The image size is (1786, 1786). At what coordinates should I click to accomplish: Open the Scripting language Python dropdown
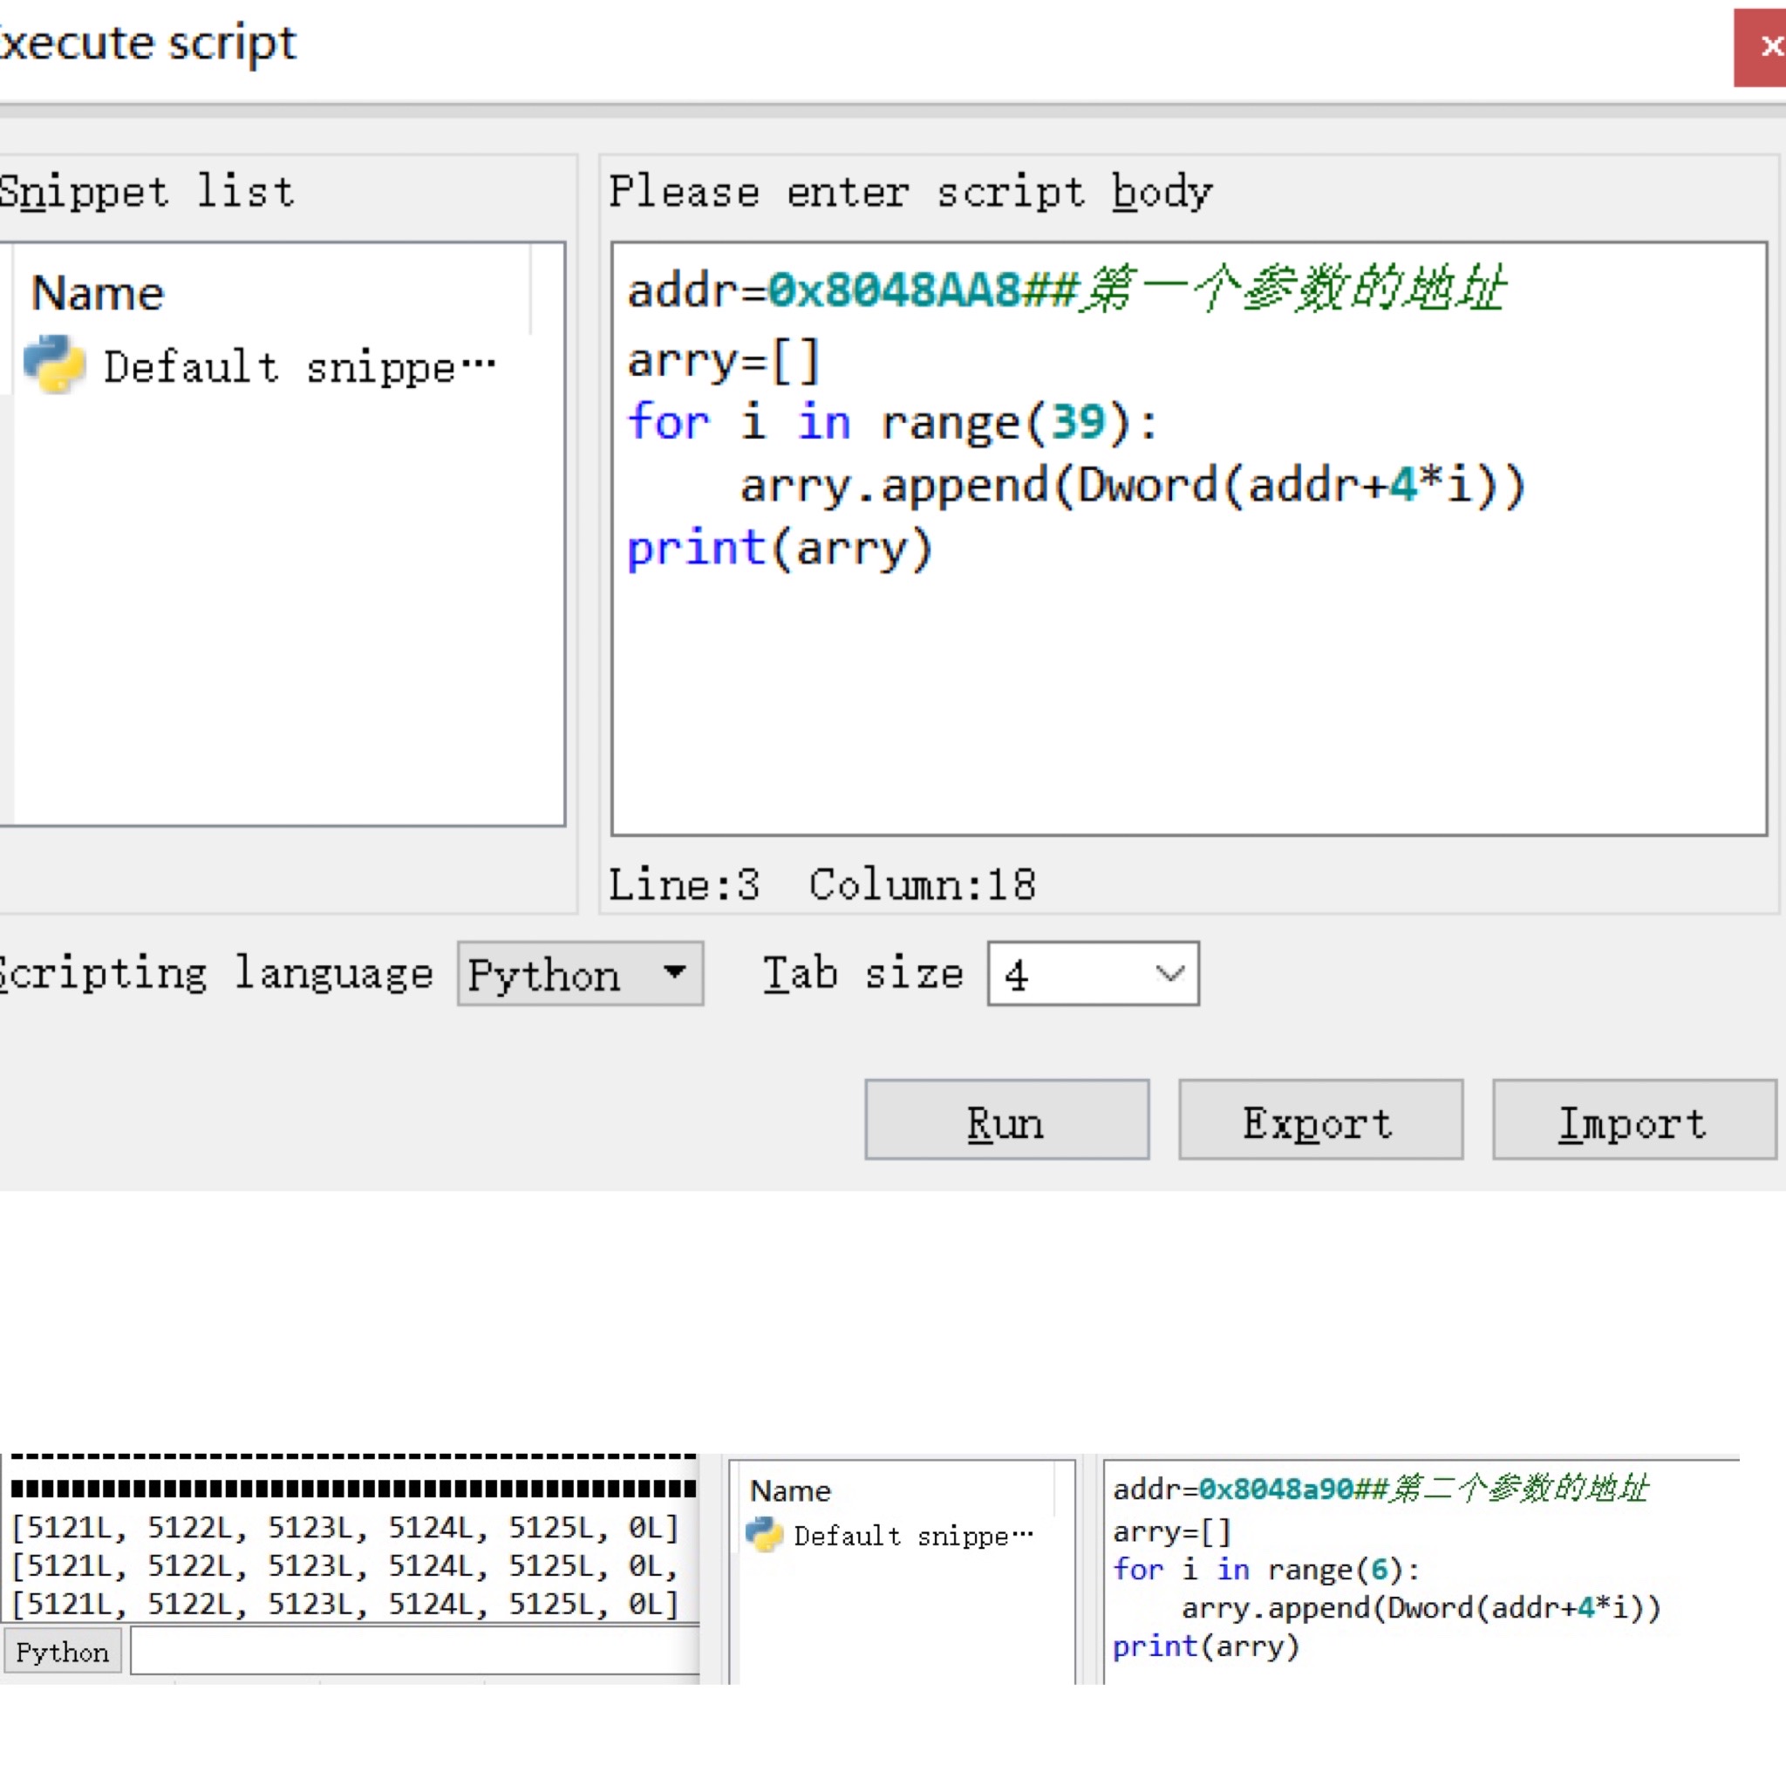tap(580, 973)
